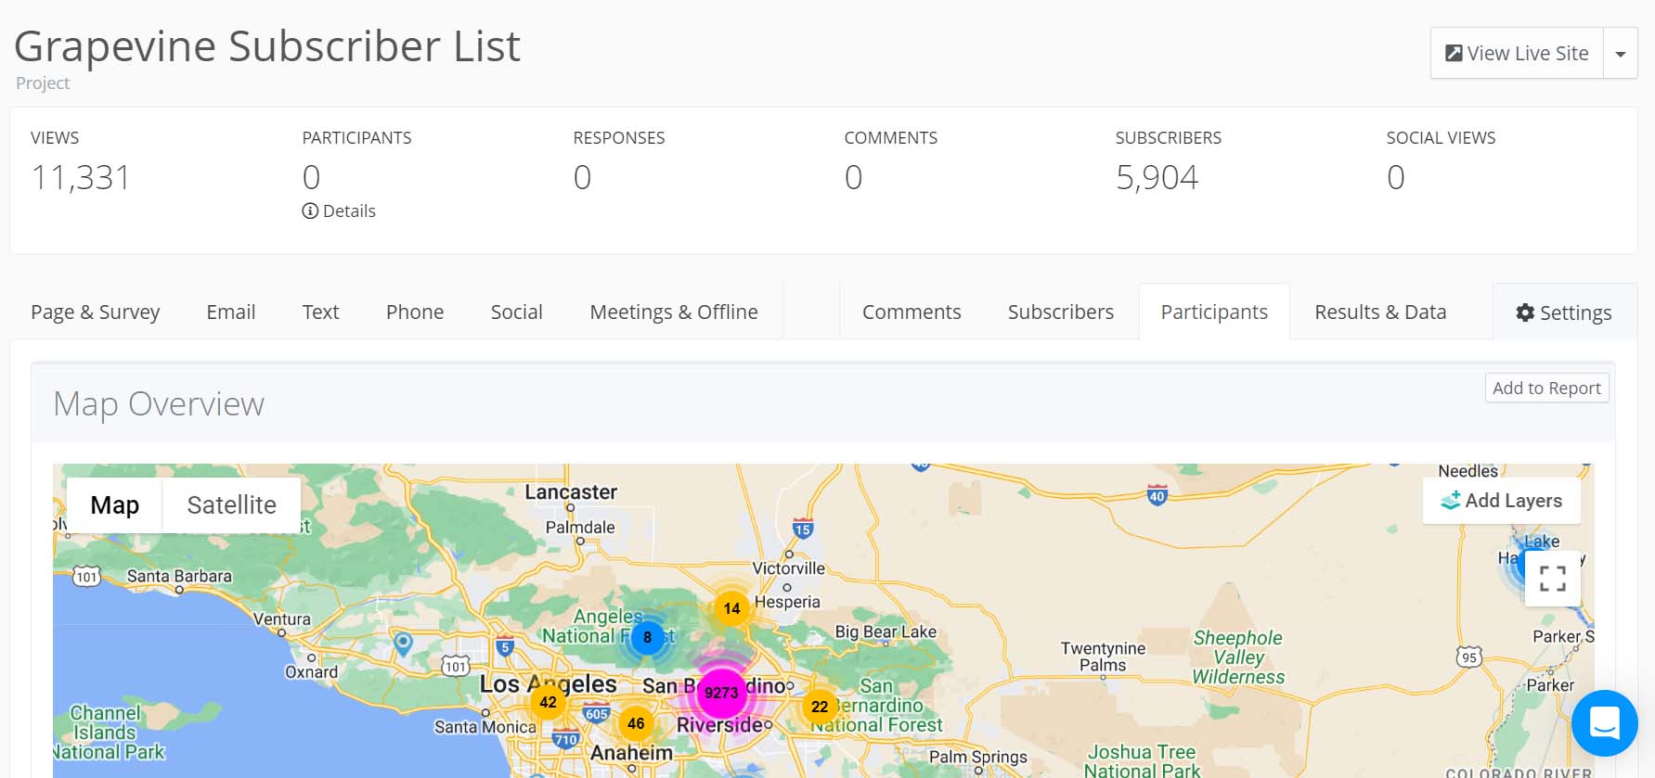Click the yellow 42 cluster in Los Angeles
Screen dimensions: 1655x778
tap(548, 702)
